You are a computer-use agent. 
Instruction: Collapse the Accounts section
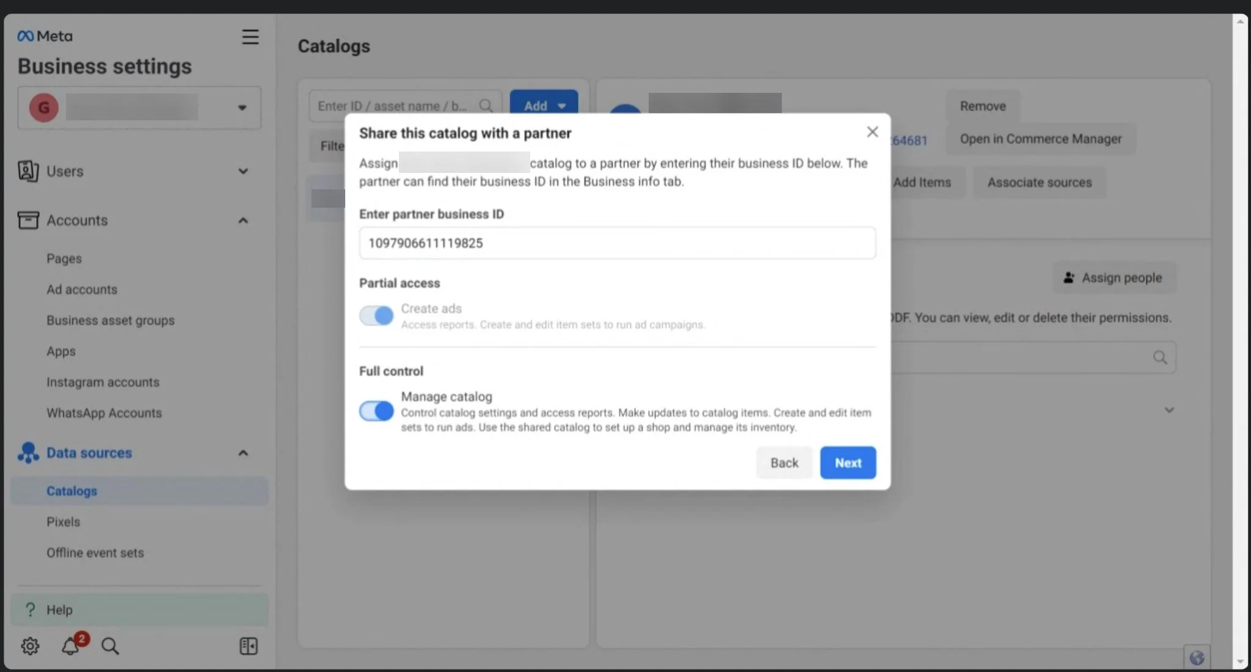pos(243,221)
